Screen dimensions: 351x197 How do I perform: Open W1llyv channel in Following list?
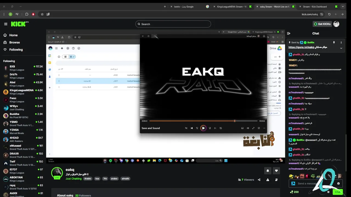(x=23, y=108)
